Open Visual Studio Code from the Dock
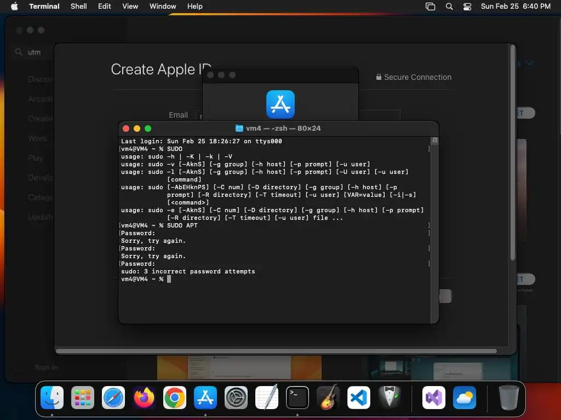Viewport: 561px width, 420px height. click(x=359, y=398)
